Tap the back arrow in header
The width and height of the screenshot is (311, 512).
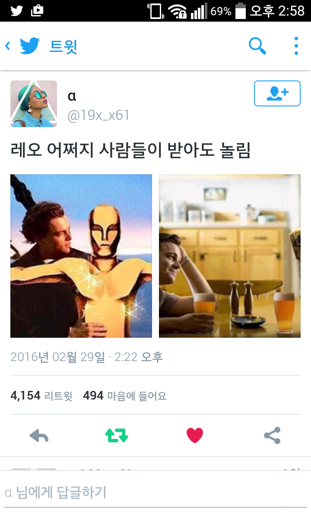7,46
